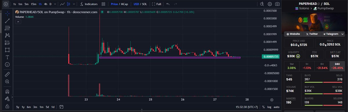Switch chart to Price view
Image resolution: width=348 pixels, height=112 pixels.
pyautogui.click(x=114, y=4)
